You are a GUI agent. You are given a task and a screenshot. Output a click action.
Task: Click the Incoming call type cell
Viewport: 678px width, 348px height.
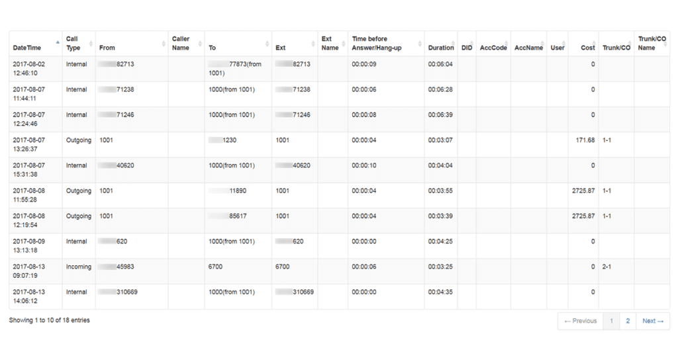pos(78,267)
